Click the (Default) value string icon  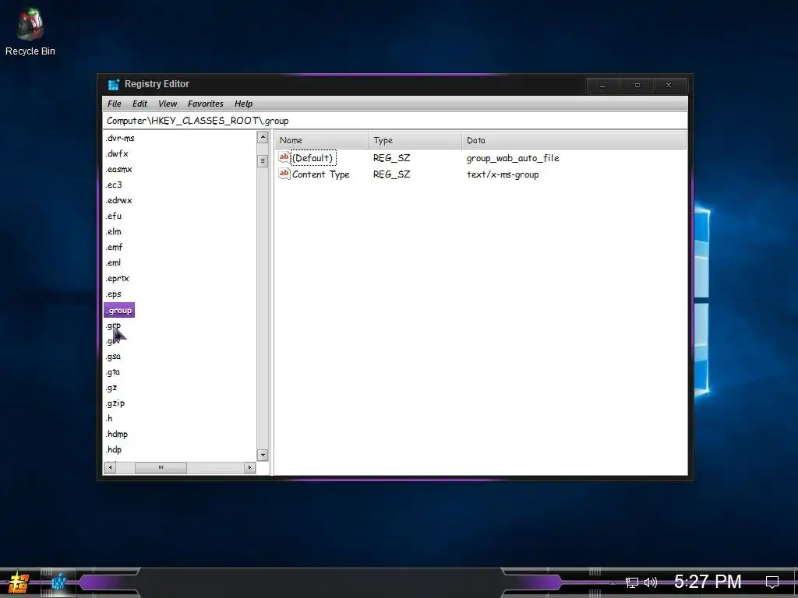tap(284, 157)
